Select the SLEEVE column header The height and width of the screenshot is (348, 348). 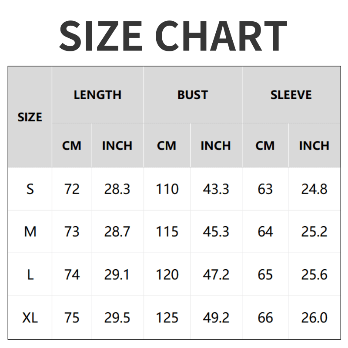click(x=291, y=95)
